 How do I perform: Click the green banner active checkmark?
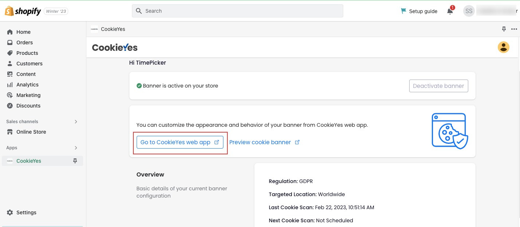pos(139,86)
